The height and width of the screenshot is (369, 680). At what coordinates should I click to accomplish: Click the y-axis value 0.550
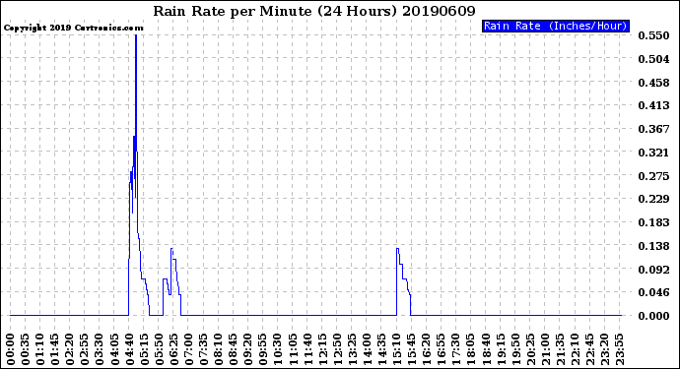[x=653, y=35]
